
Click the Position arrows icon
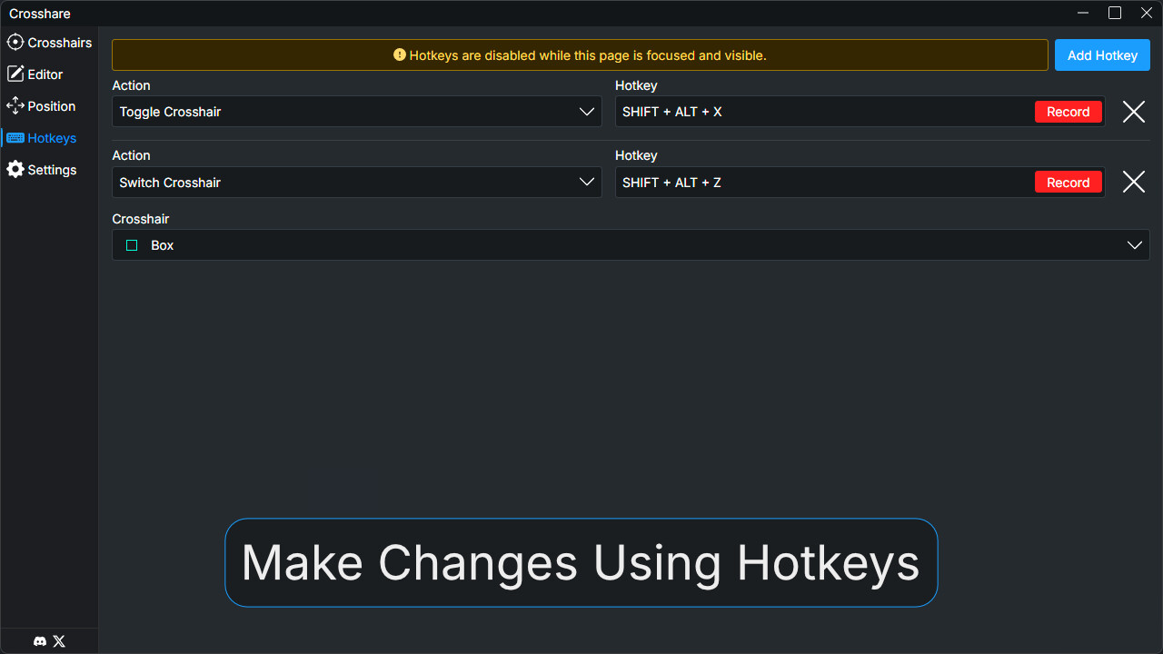(x=15, y=106)
